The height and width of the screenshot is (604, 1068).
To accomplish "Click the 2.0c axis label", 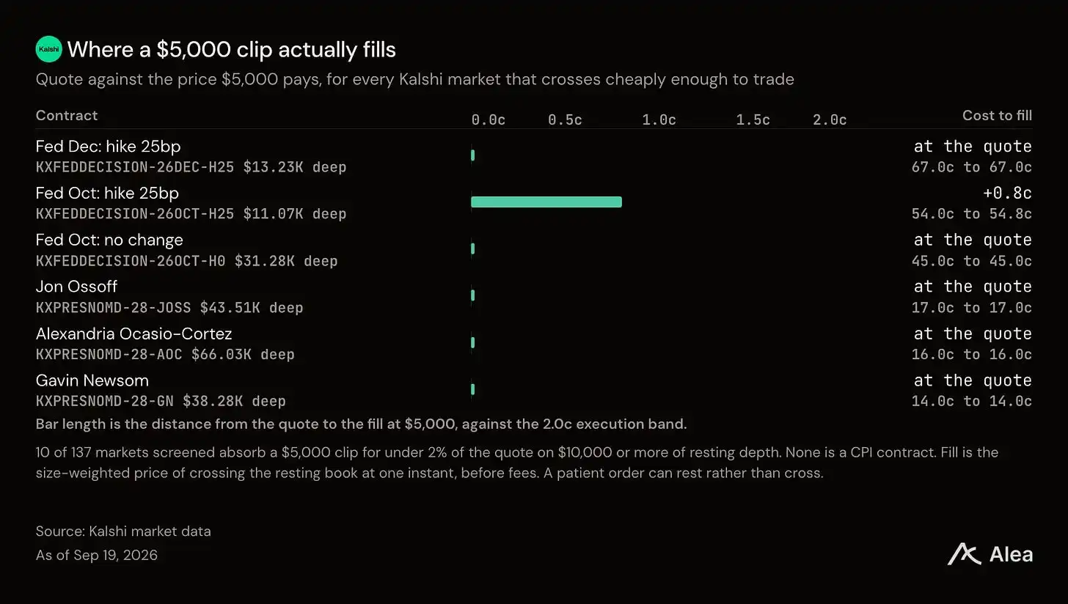I will (830, 119).
